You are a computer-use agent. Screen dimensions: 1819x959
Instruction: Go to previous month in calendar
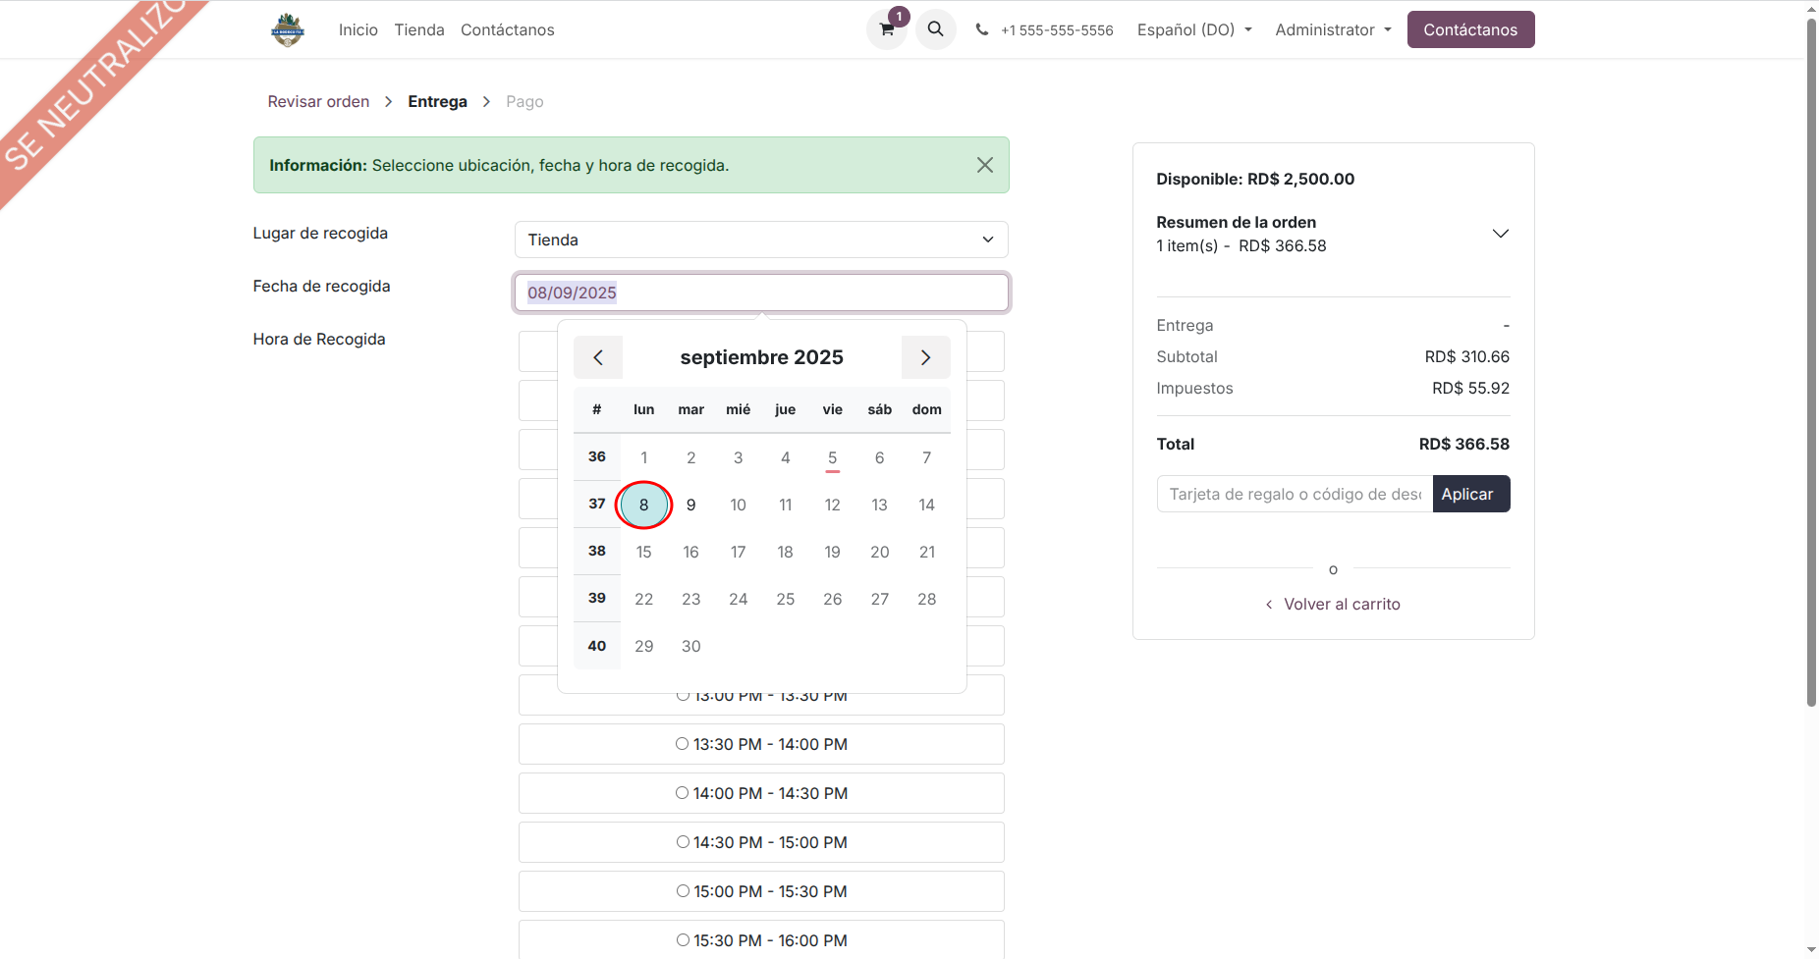[598, 357]
